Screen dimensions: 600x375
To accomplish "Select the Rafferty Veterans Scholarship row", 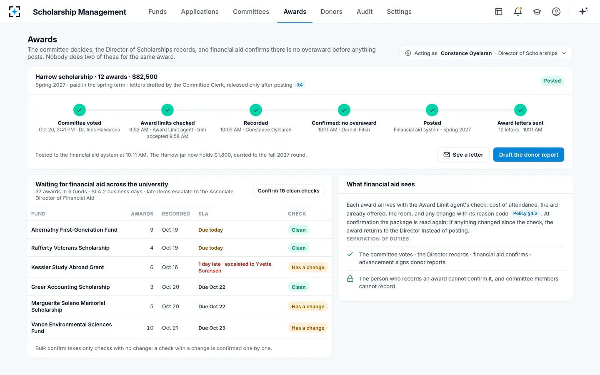I will (180, 248).
